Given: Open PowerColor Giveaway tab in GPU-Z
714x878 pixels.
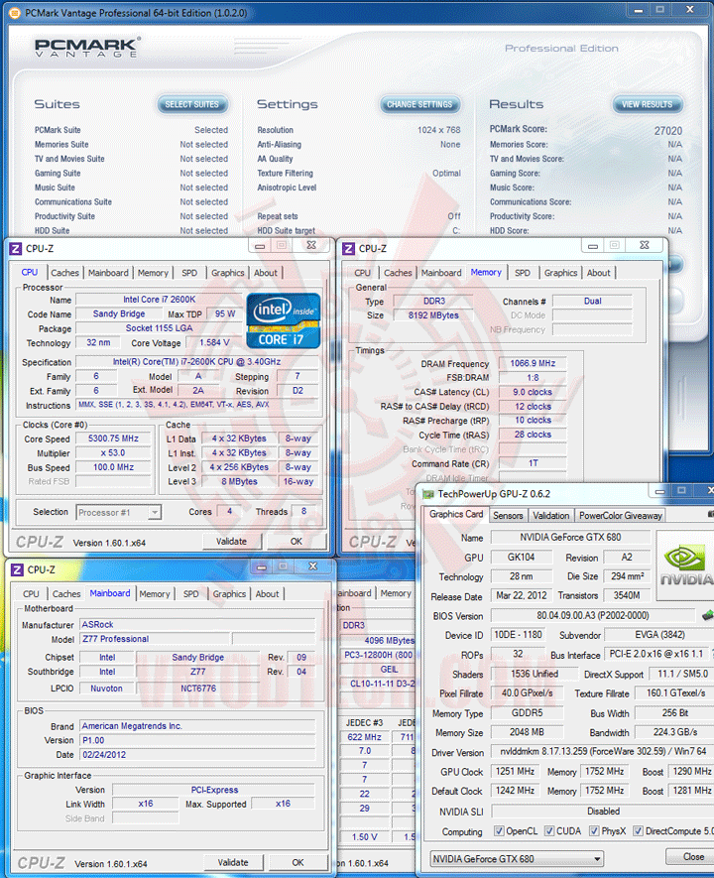Looking at the screenshot, I should coord(621,515).
